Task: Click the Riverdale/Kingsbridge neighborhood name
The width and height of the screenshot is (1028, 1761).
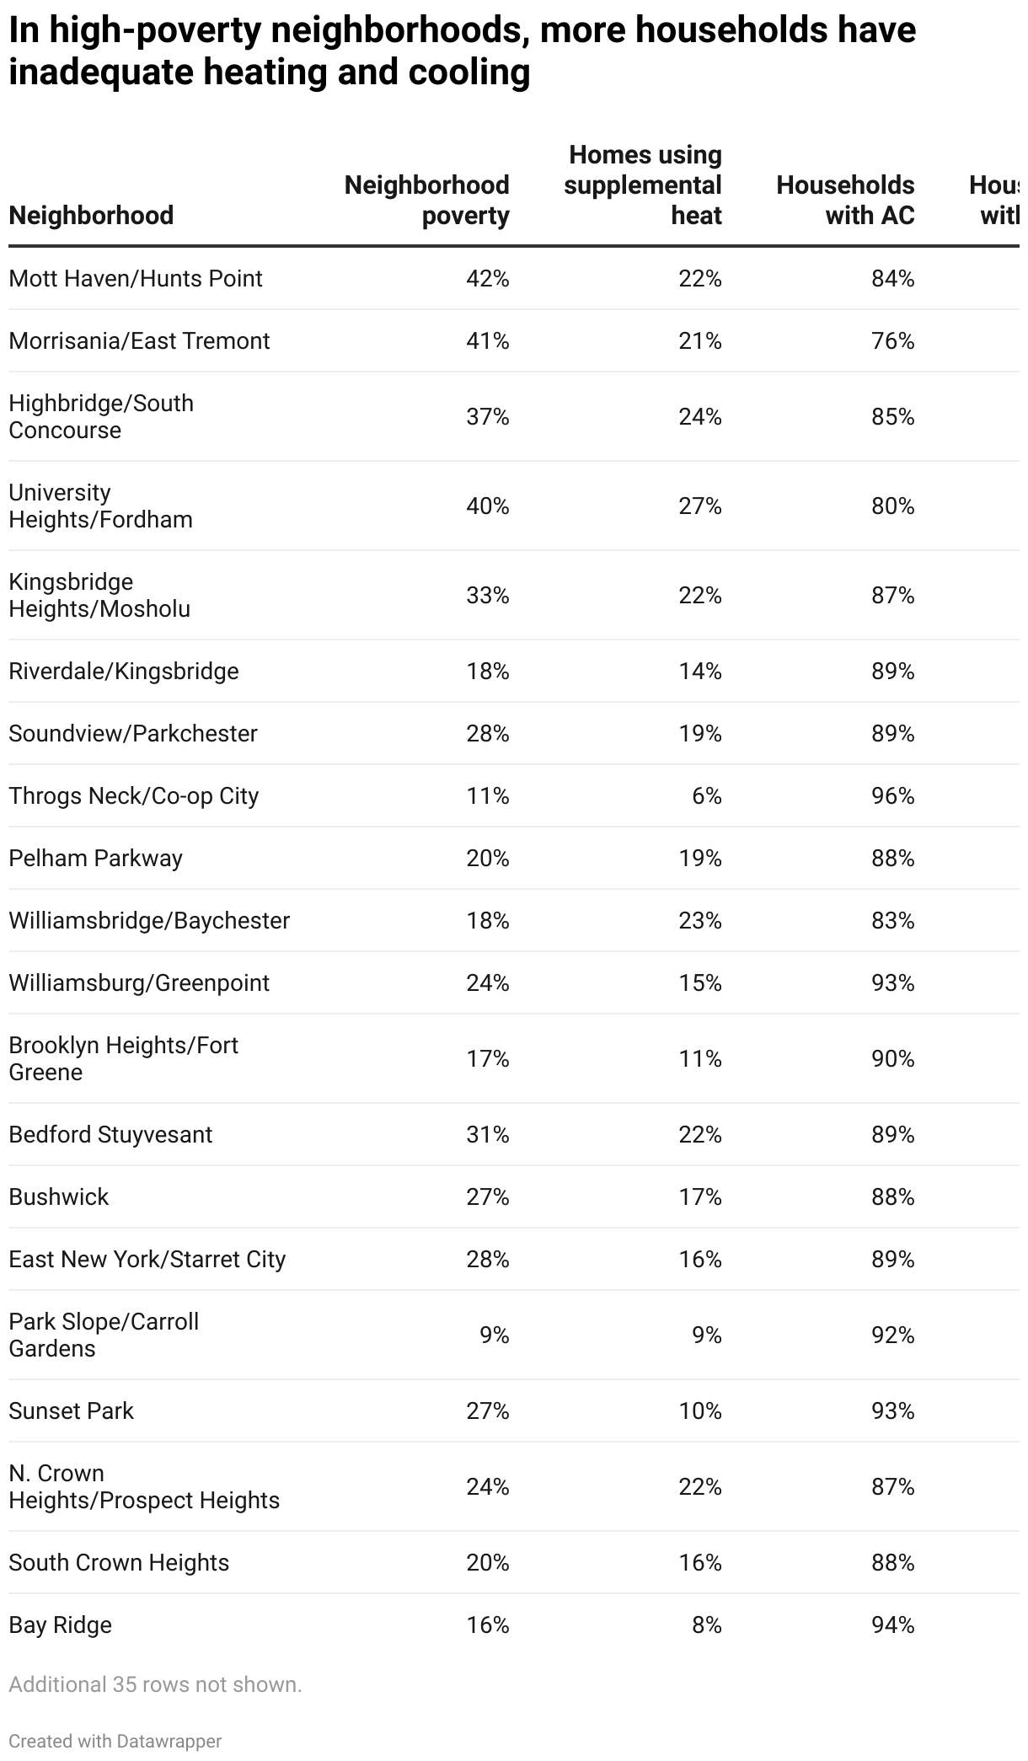Action: tap(124, 672)
